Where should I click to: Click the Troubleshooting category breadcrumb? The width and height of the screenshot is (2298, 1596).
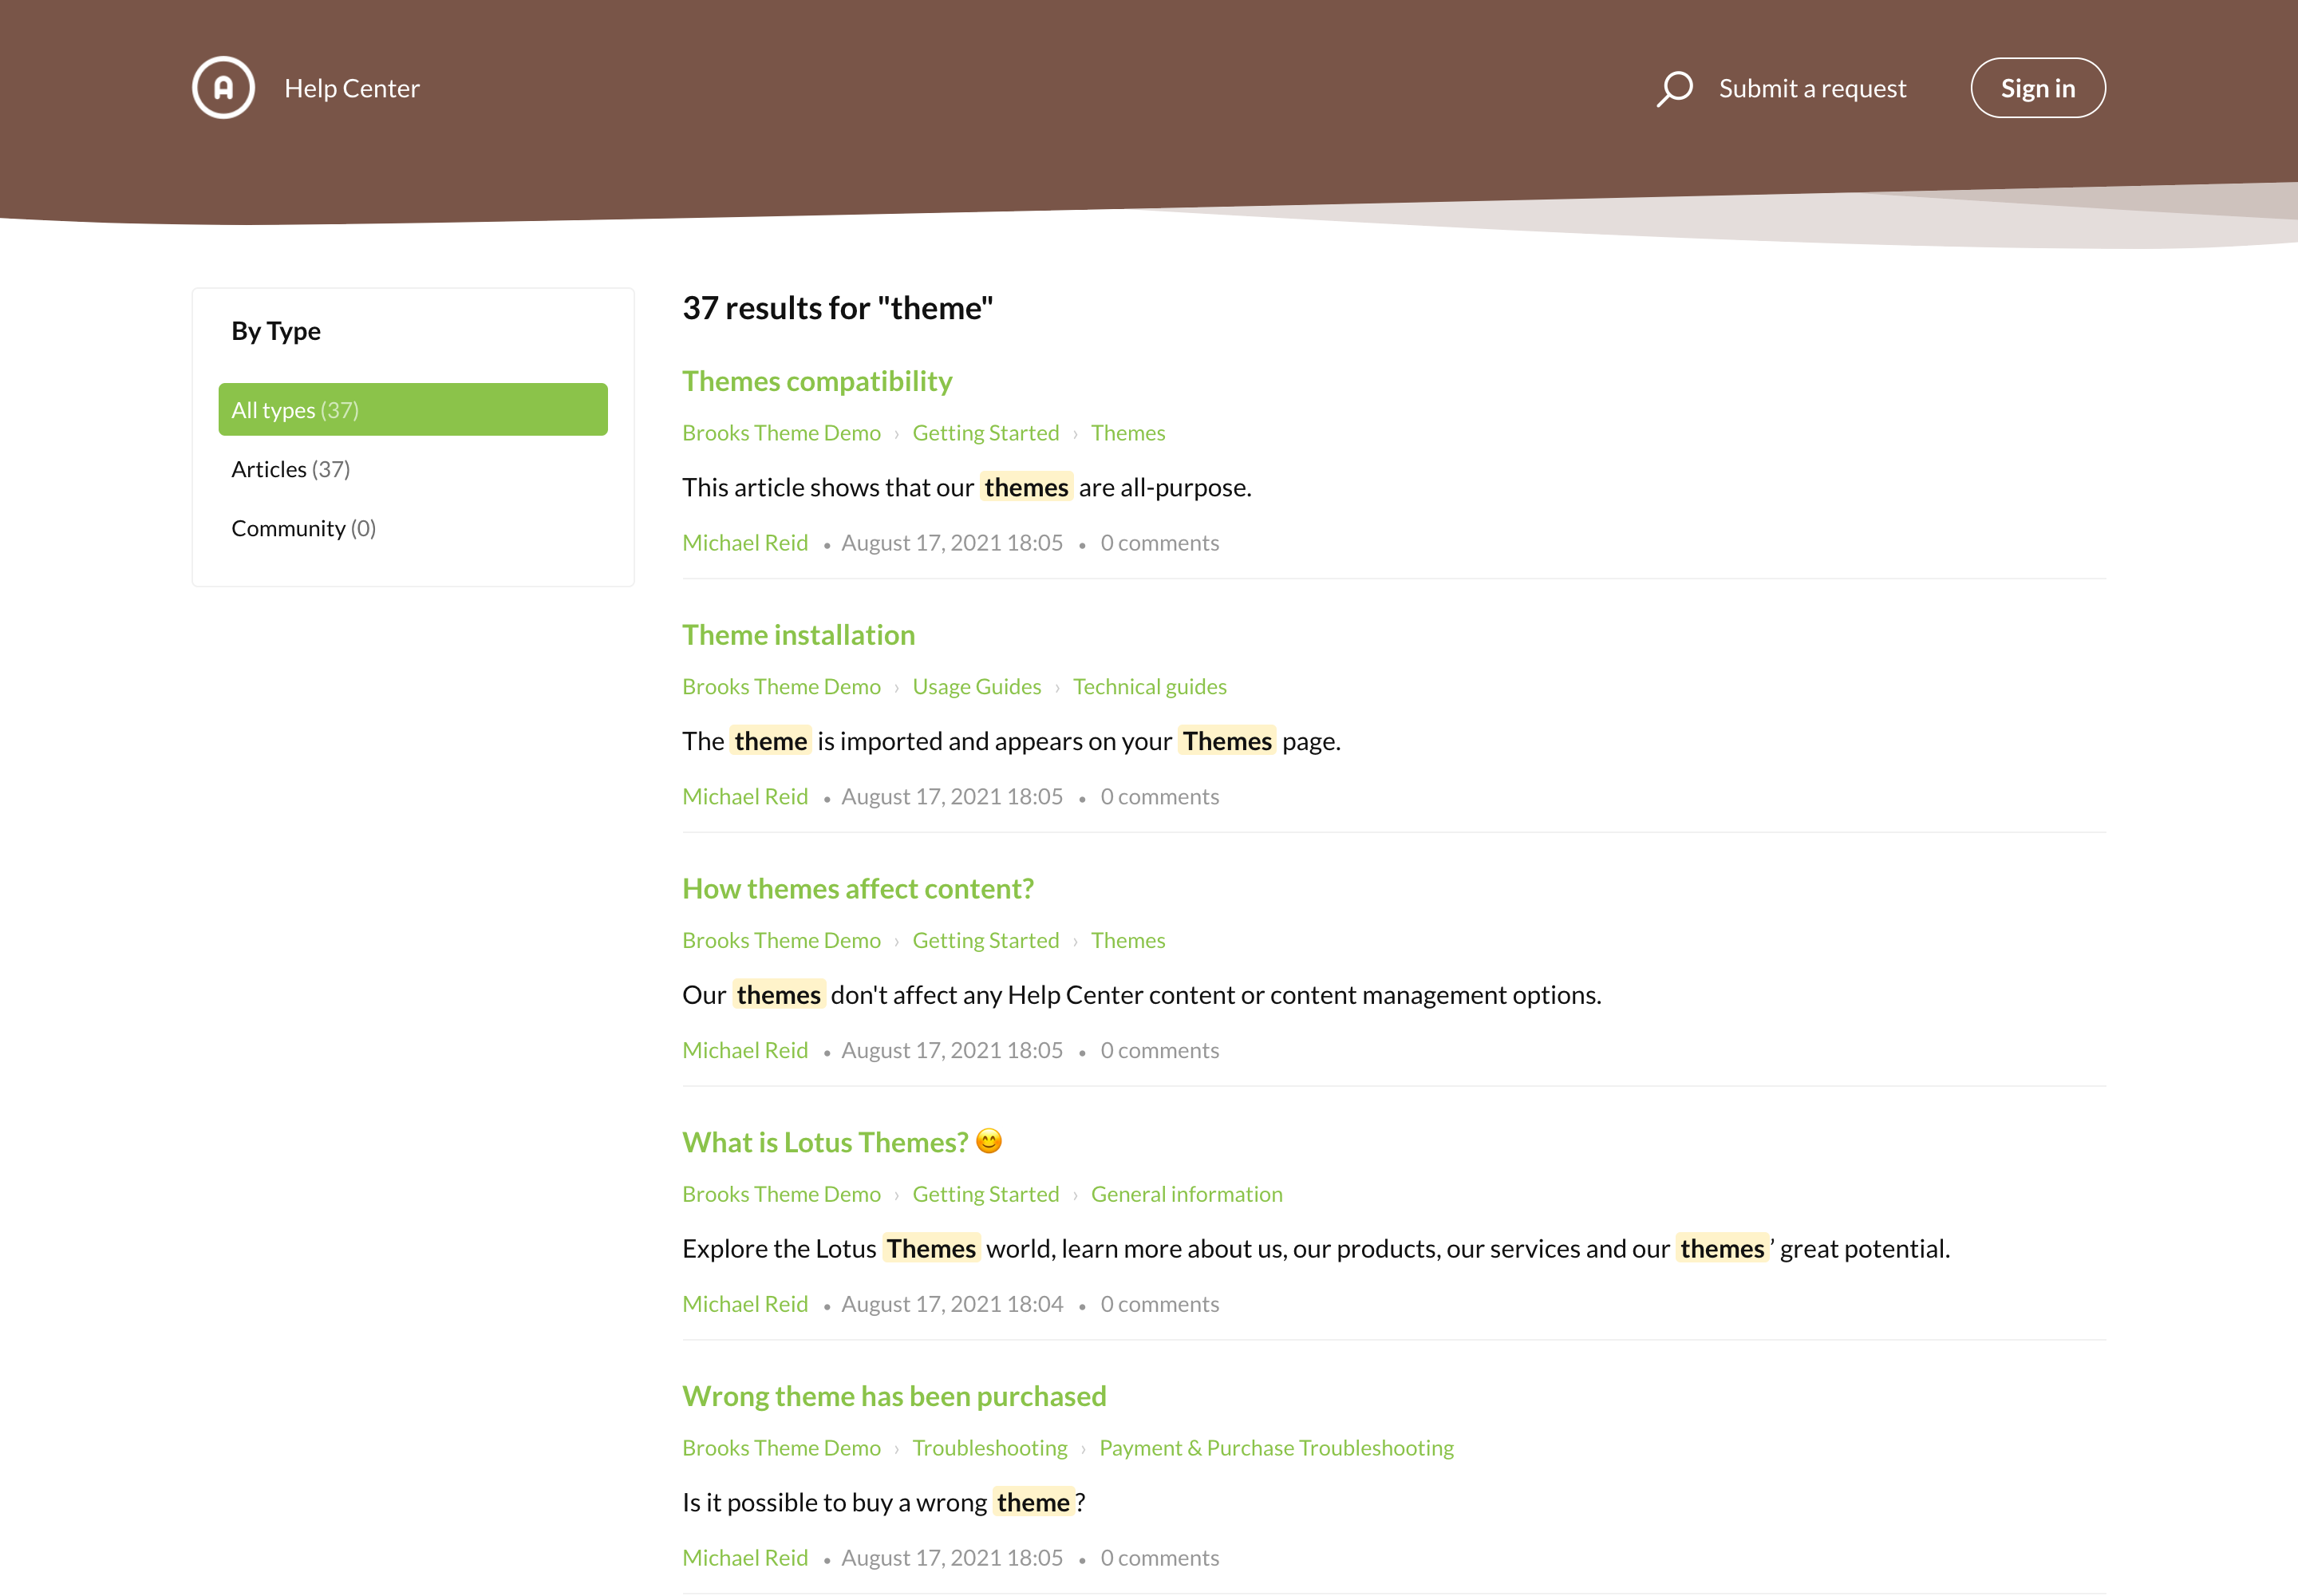(989, 1448)
